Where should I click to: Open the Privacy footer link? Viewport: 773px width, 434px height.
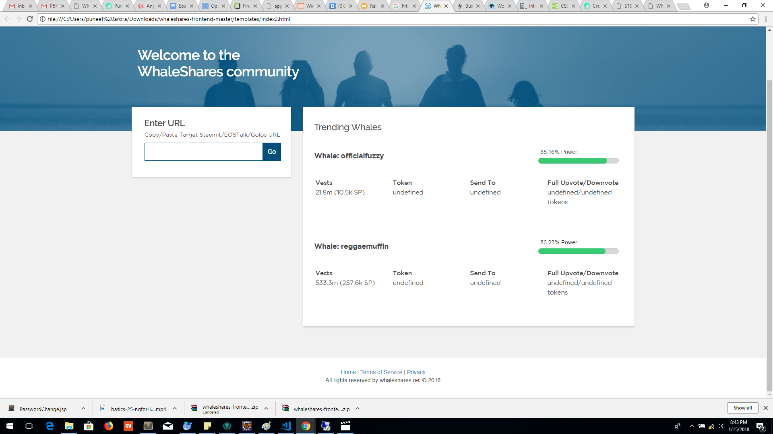click(x=416, y=372)
